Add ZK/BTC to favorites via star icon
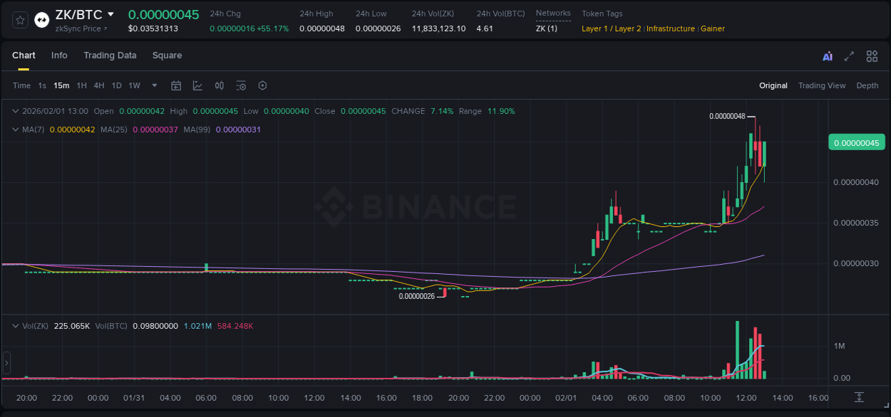 pyautogui.click(x=19, y=19)
